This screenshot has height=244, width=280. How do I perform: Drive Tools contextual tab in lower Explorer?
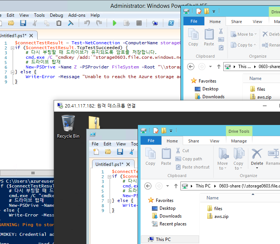click(239, 131)
